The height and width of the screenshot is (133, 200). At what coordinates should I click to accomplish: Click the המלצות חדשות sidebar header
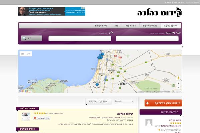pos(161,112)
